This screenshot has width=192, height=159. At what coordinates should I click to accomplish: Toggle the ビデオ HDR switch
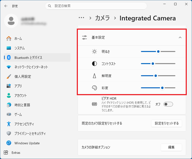click(168, 104)
